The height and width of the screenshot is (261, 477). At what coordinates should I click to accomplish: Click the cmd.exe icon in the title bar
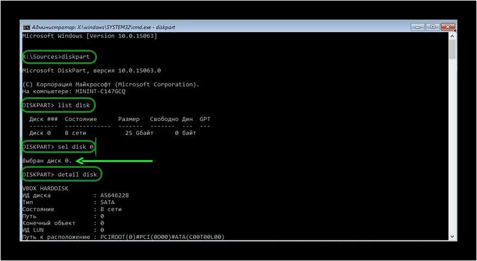click(26, 27)
